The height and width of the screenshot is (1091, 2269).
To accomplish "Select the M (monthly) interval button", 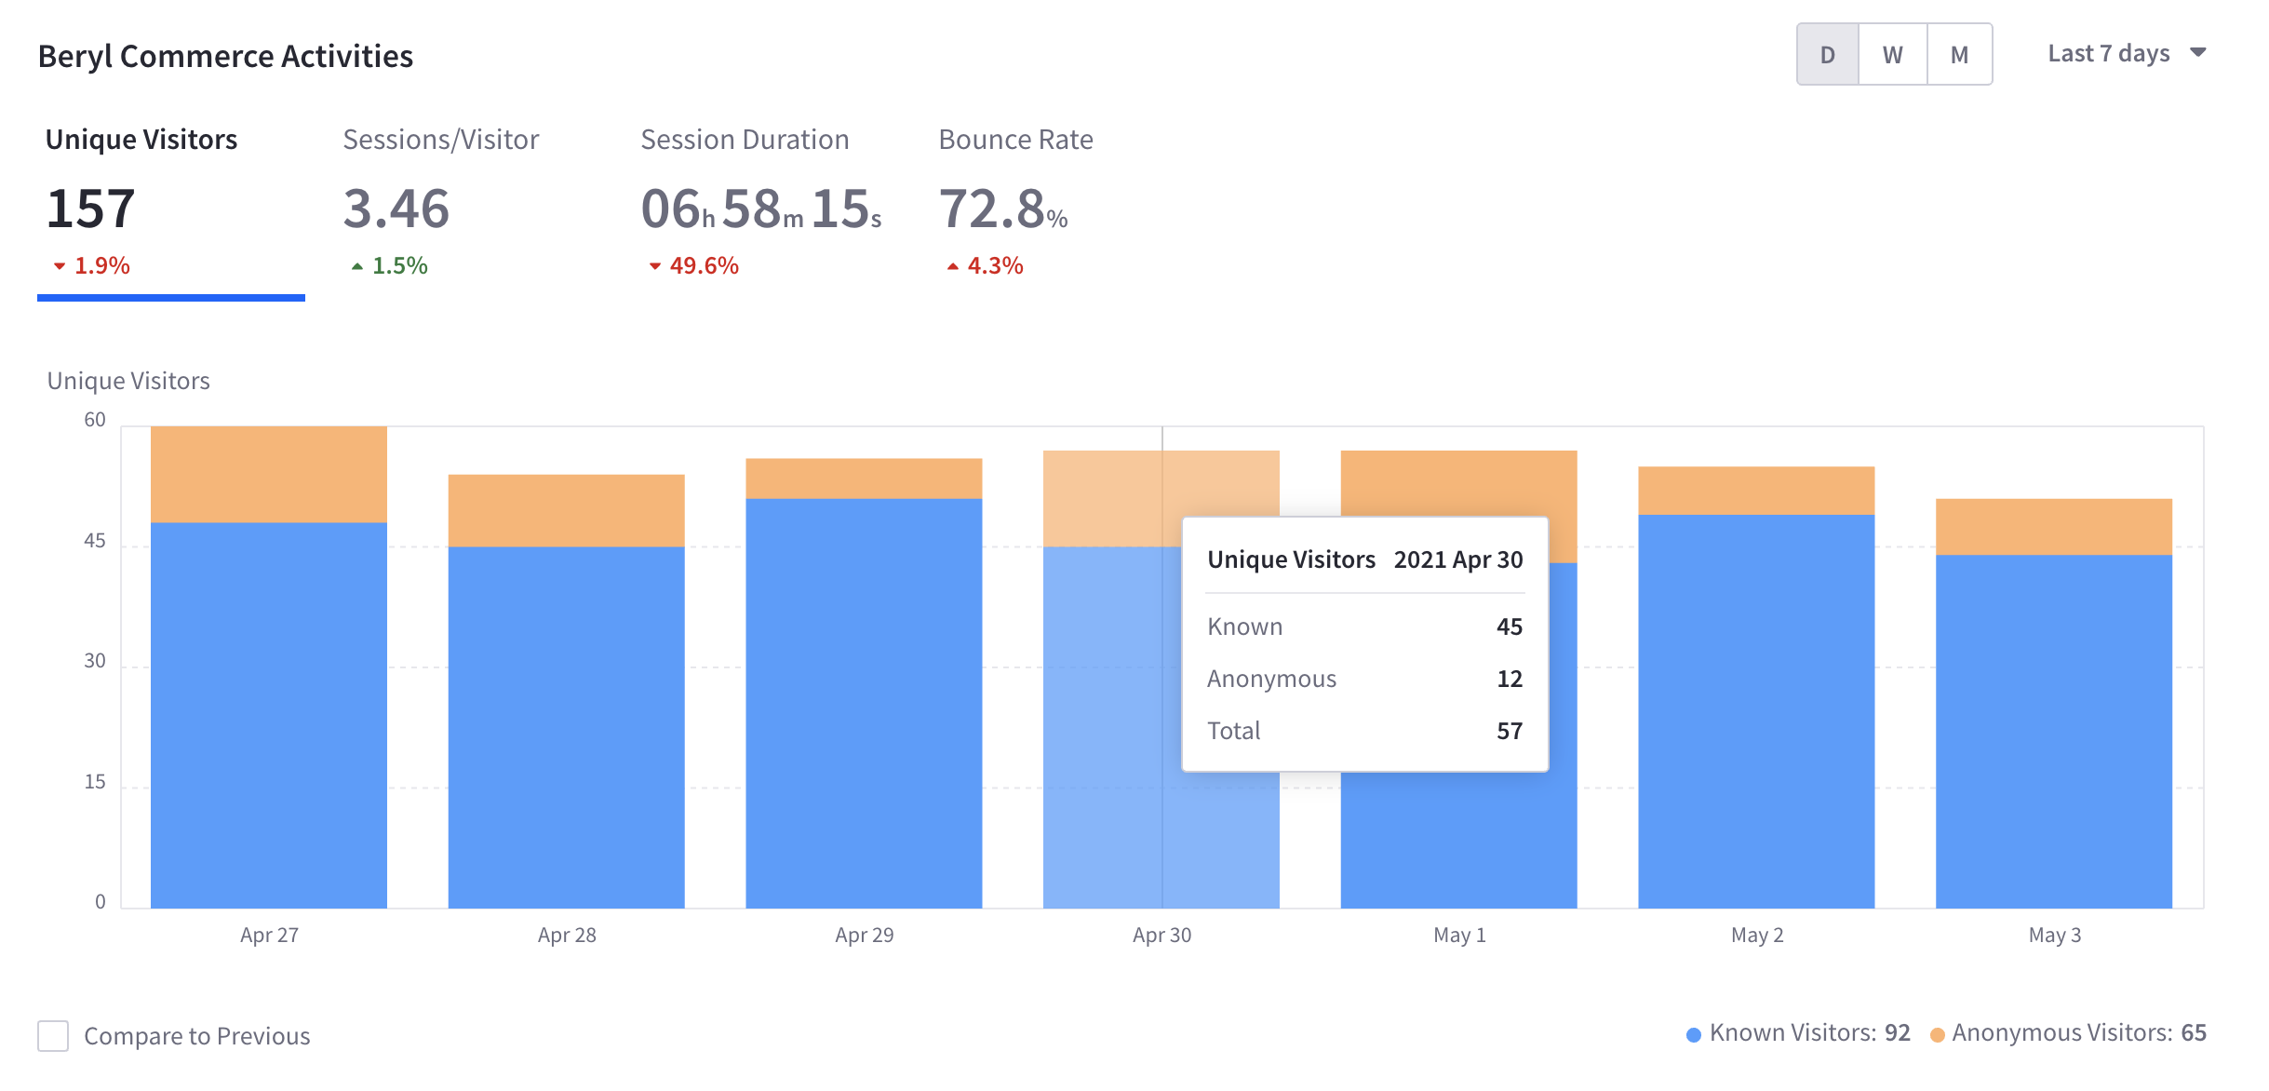I will (x=1960, y=55).
